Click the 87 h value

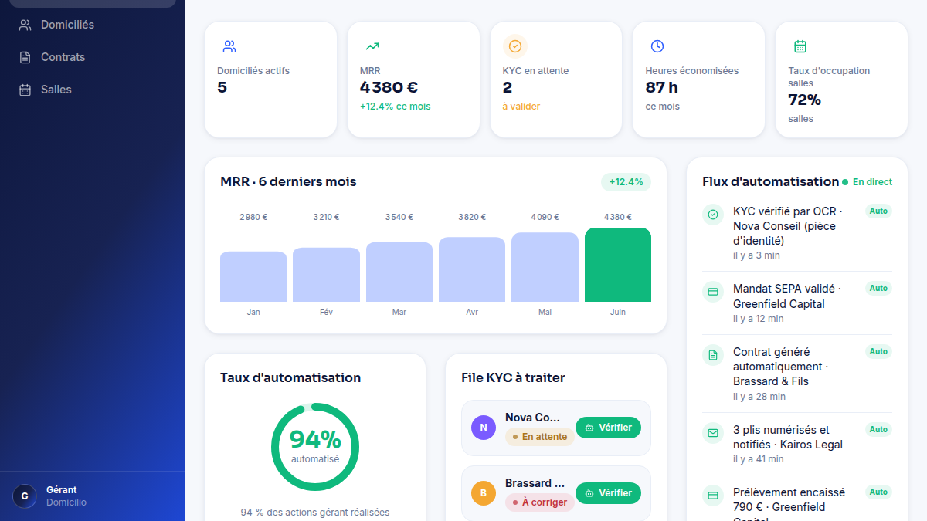[x=662, y=87]
